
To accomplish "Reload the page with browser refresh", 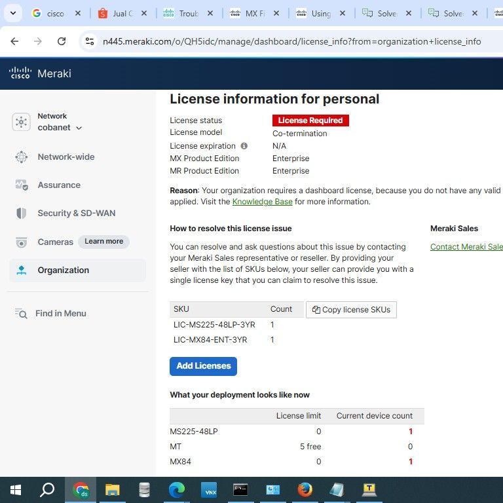I will point(62,41).
